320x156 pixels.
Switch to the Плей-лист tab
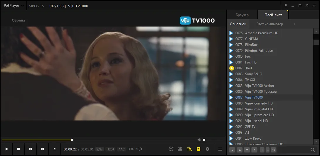(273, 15)
